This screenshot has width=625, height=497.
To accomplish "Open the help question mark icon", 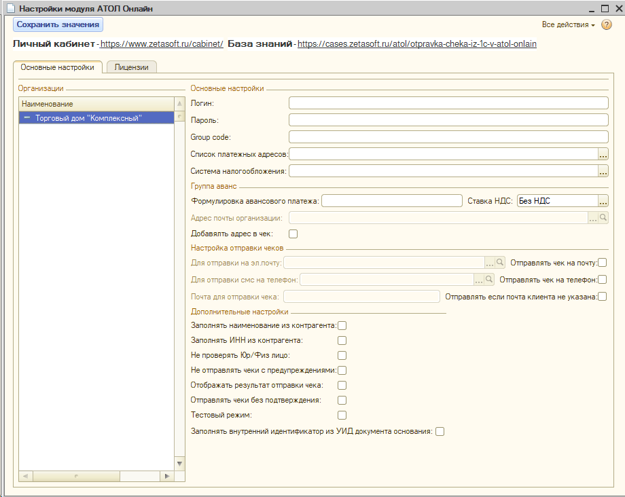I will click(x=606, y=24).
